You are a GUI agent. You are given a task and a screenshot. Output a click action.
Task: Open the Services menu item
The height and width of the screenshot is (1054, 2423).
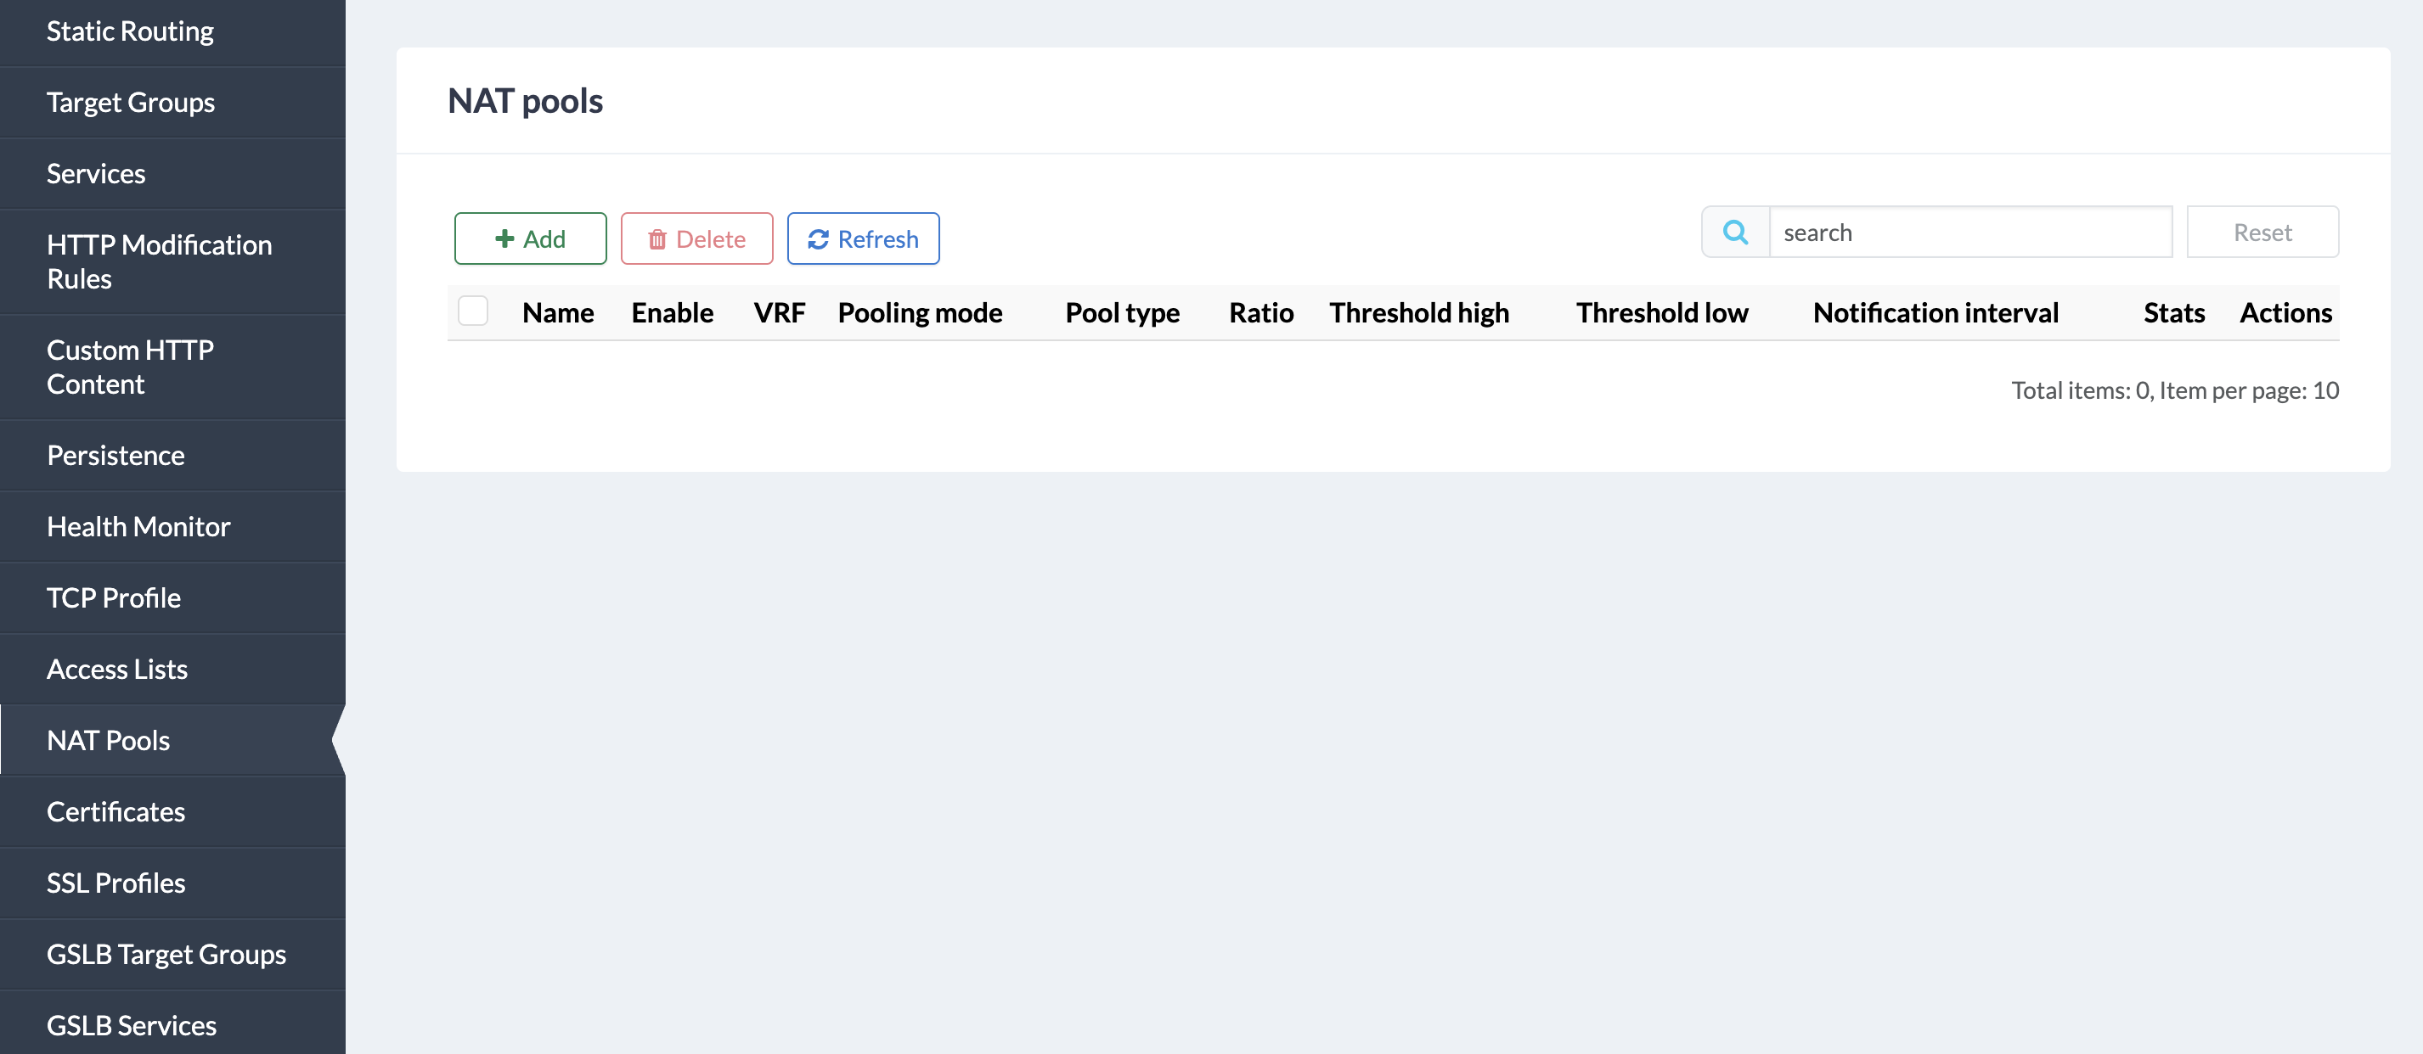click(x=96, y=173)
